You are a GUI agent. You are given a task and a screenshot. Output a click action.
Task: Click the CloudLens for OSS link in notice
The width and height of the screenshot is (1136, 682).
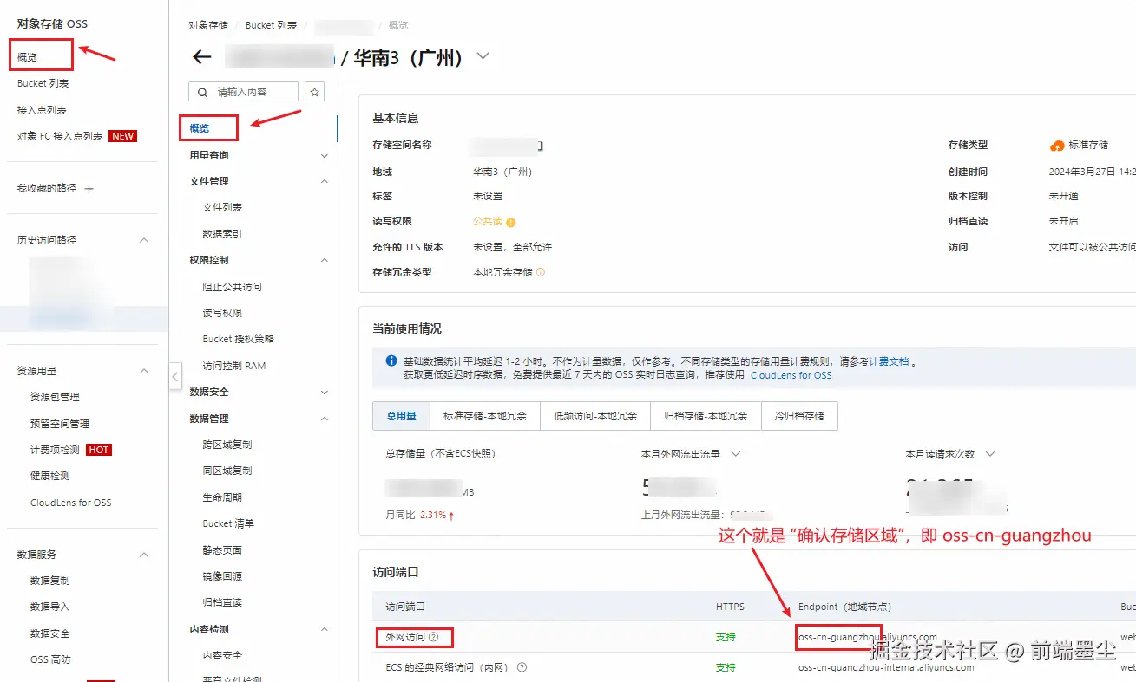coord(791,375)
